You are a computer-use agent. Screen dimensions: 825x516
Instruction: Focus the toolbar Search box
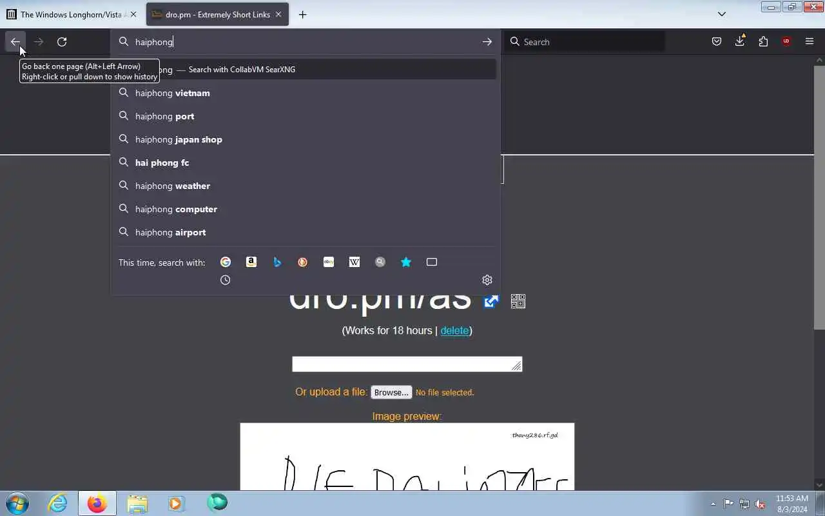pos(585,42)
